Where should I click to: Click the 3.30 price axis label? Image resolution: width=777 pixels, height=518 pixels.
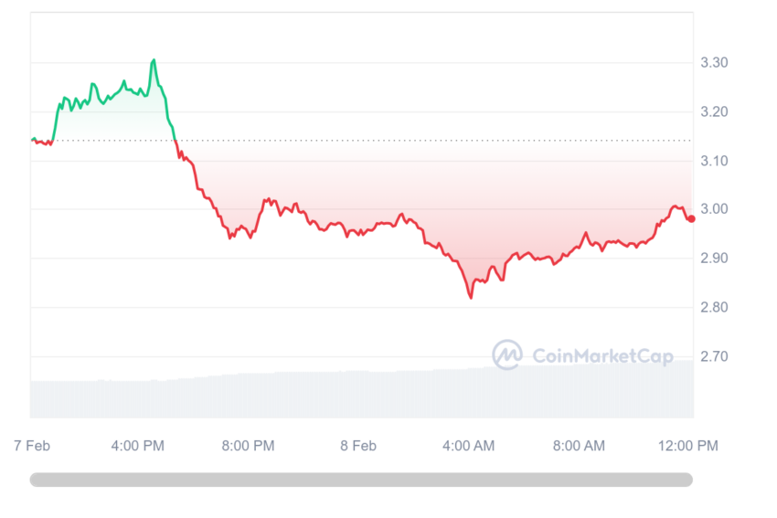pos(714,62)
